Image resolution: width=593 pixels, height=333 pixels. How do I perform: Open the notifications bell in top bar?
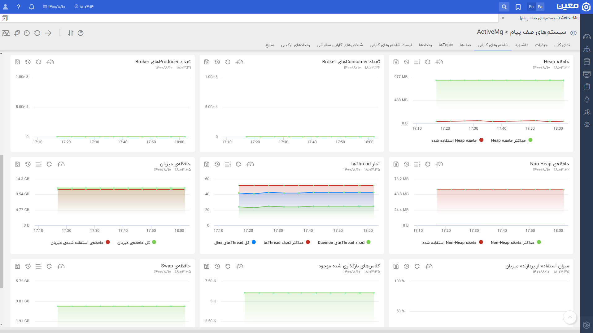click(32, 6)
